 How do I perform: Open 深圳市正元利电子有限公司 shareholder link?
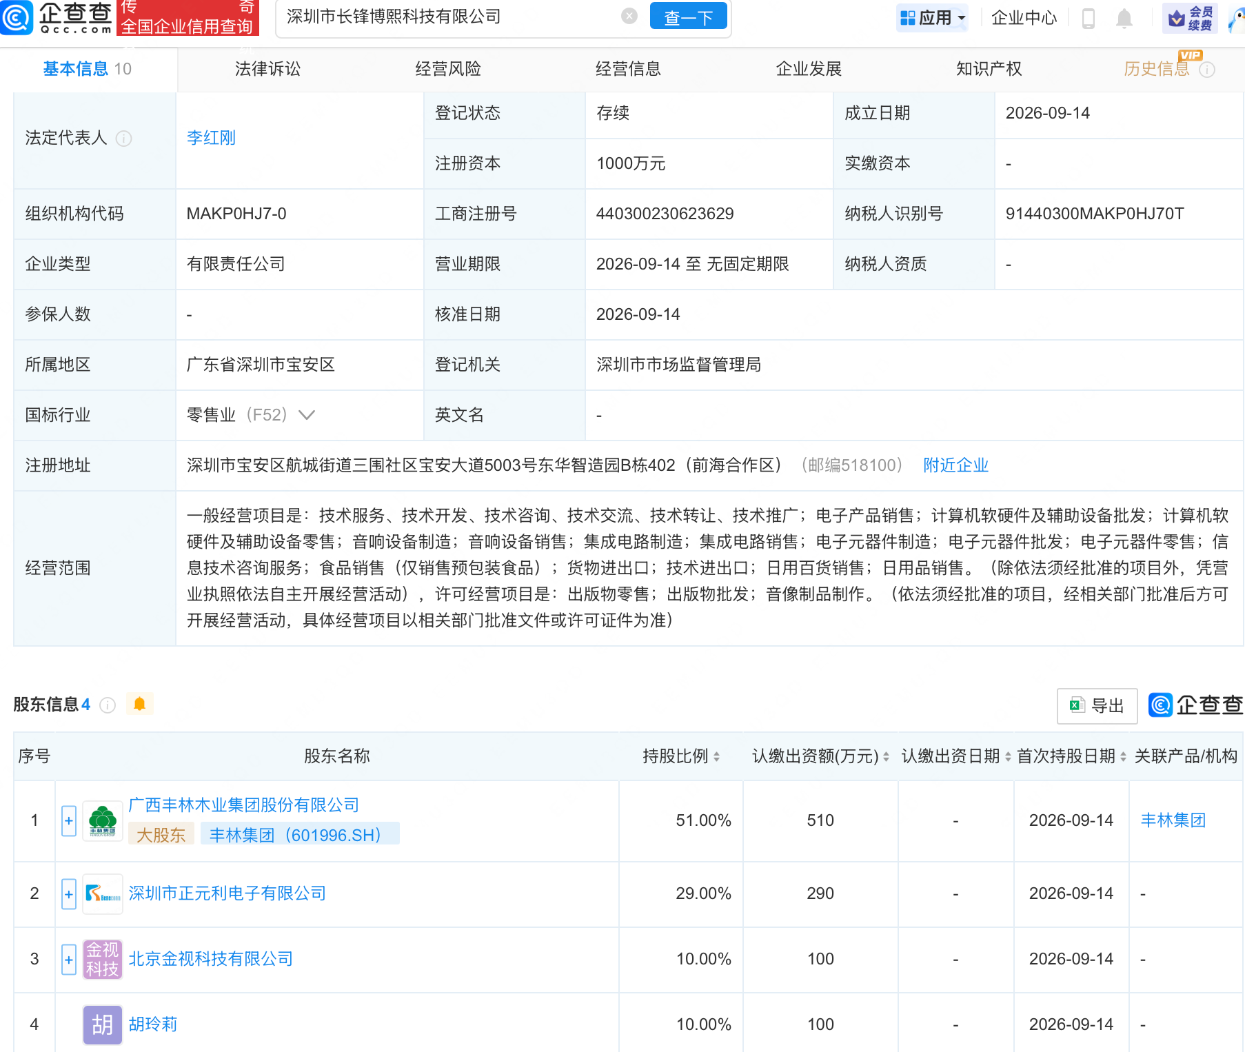[x=227, y=893]
